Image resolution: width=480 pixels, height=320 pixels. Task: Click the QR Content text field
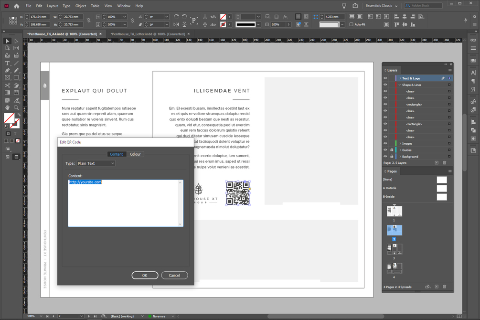(x=126, y=203)
